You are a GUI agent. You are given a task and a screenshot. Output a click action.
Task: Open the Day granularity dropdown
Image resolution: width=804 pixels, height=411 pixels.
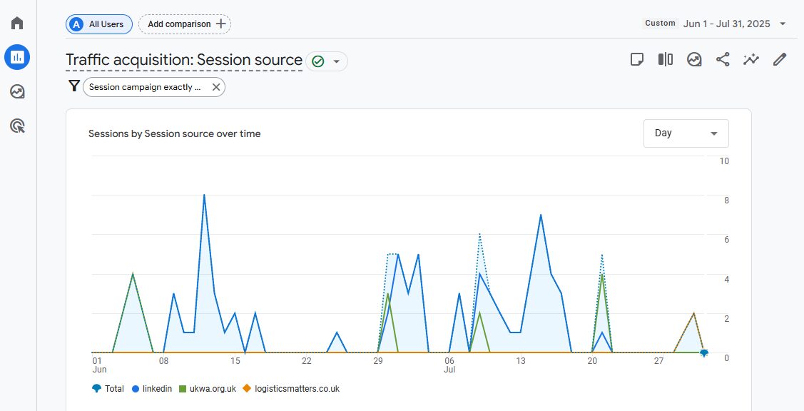[686, 133]
